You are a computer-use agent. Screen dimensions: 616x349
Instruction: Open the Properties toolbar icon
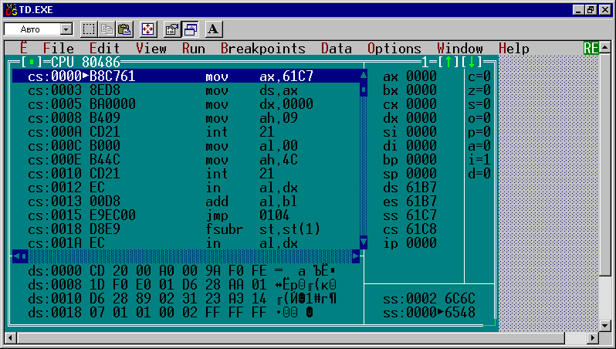171,29
